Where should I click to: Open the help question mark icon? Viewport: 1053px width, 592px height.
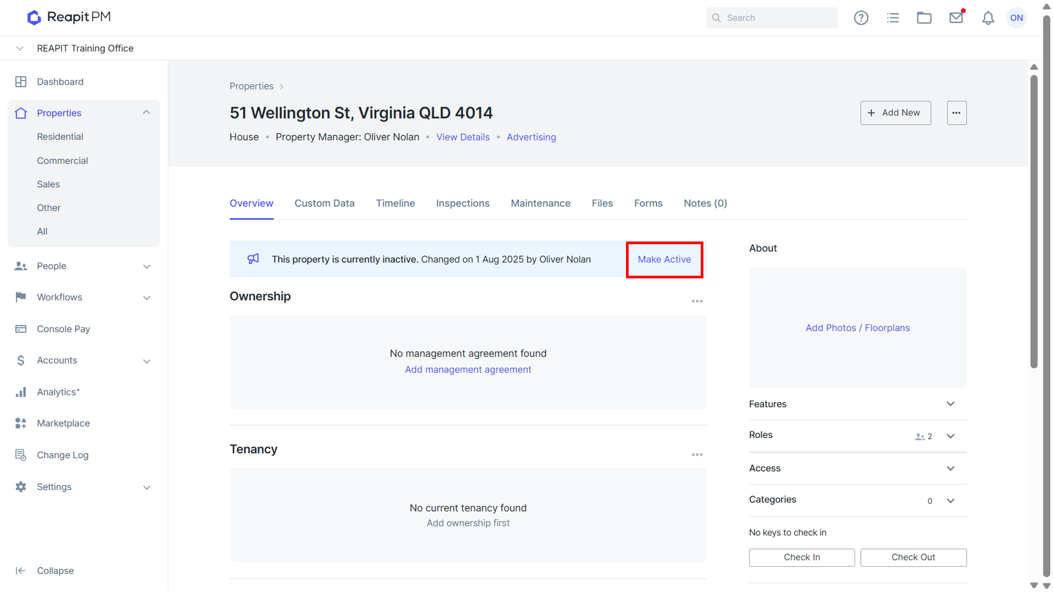coord(861,18)
